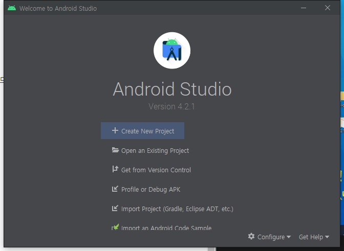Click the plus icon beside Create New Project
The image size is (344, 251).
pyautogui.click(x=115, y=130)
